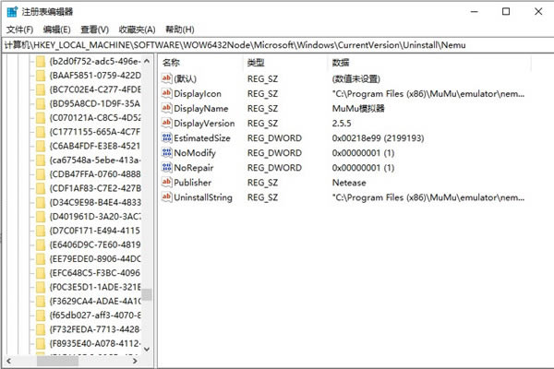Select the NoModify DWORD icon
The image size is (554, 369).
[166, 153]
